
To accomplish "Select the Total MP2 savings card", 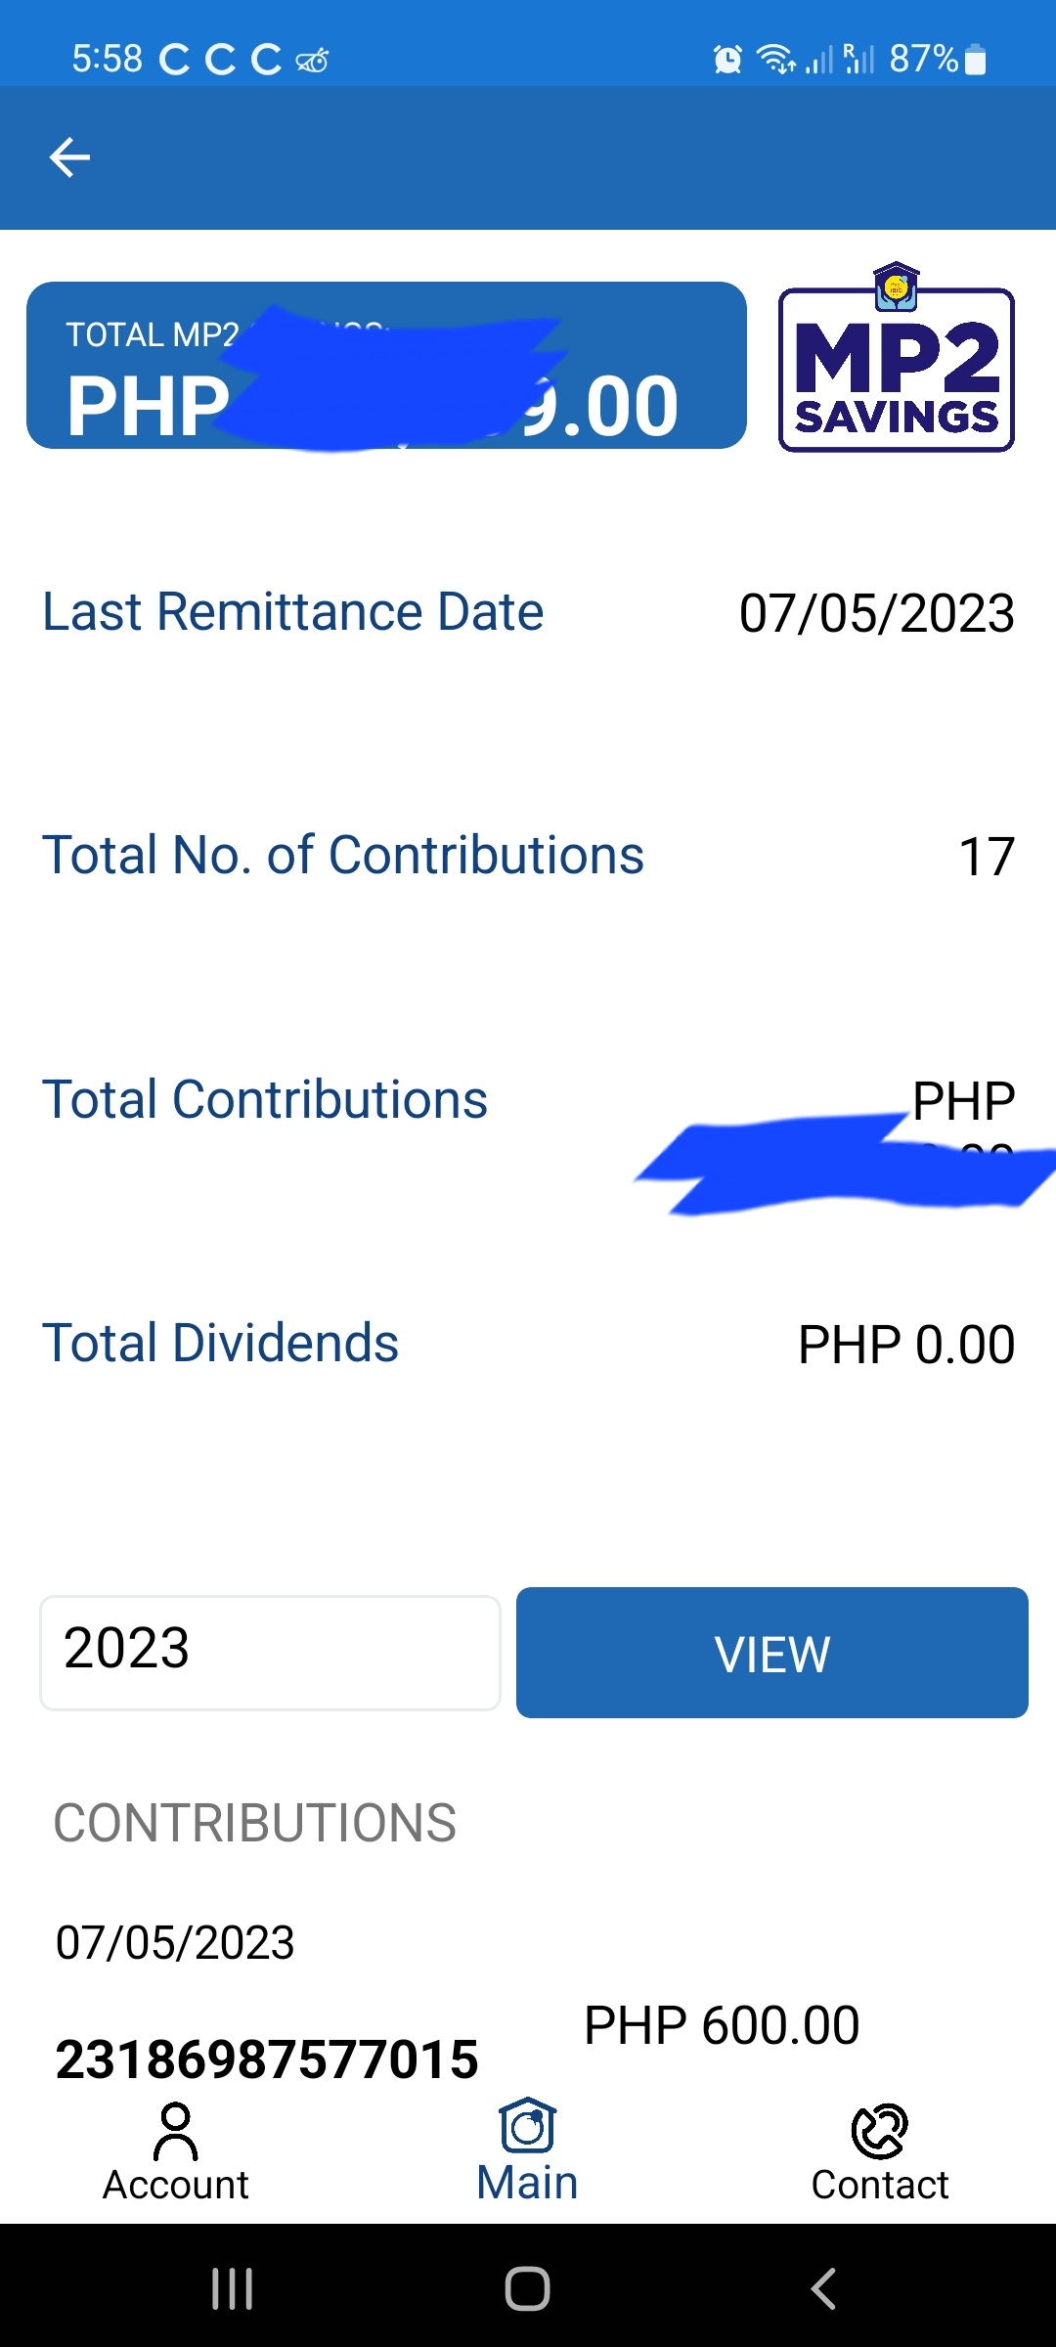I will coord(386,366).
